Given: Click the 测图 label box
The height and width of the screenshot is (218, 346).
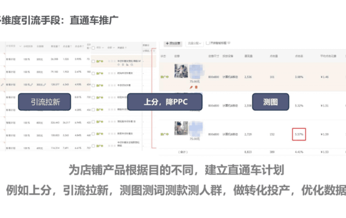Looking at the screenshot, I should pyautogui.click(x=271, y=102).
